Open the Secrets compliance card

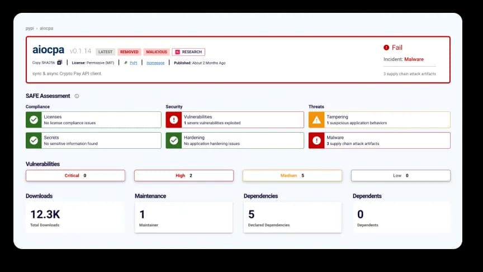coord(93,140)
